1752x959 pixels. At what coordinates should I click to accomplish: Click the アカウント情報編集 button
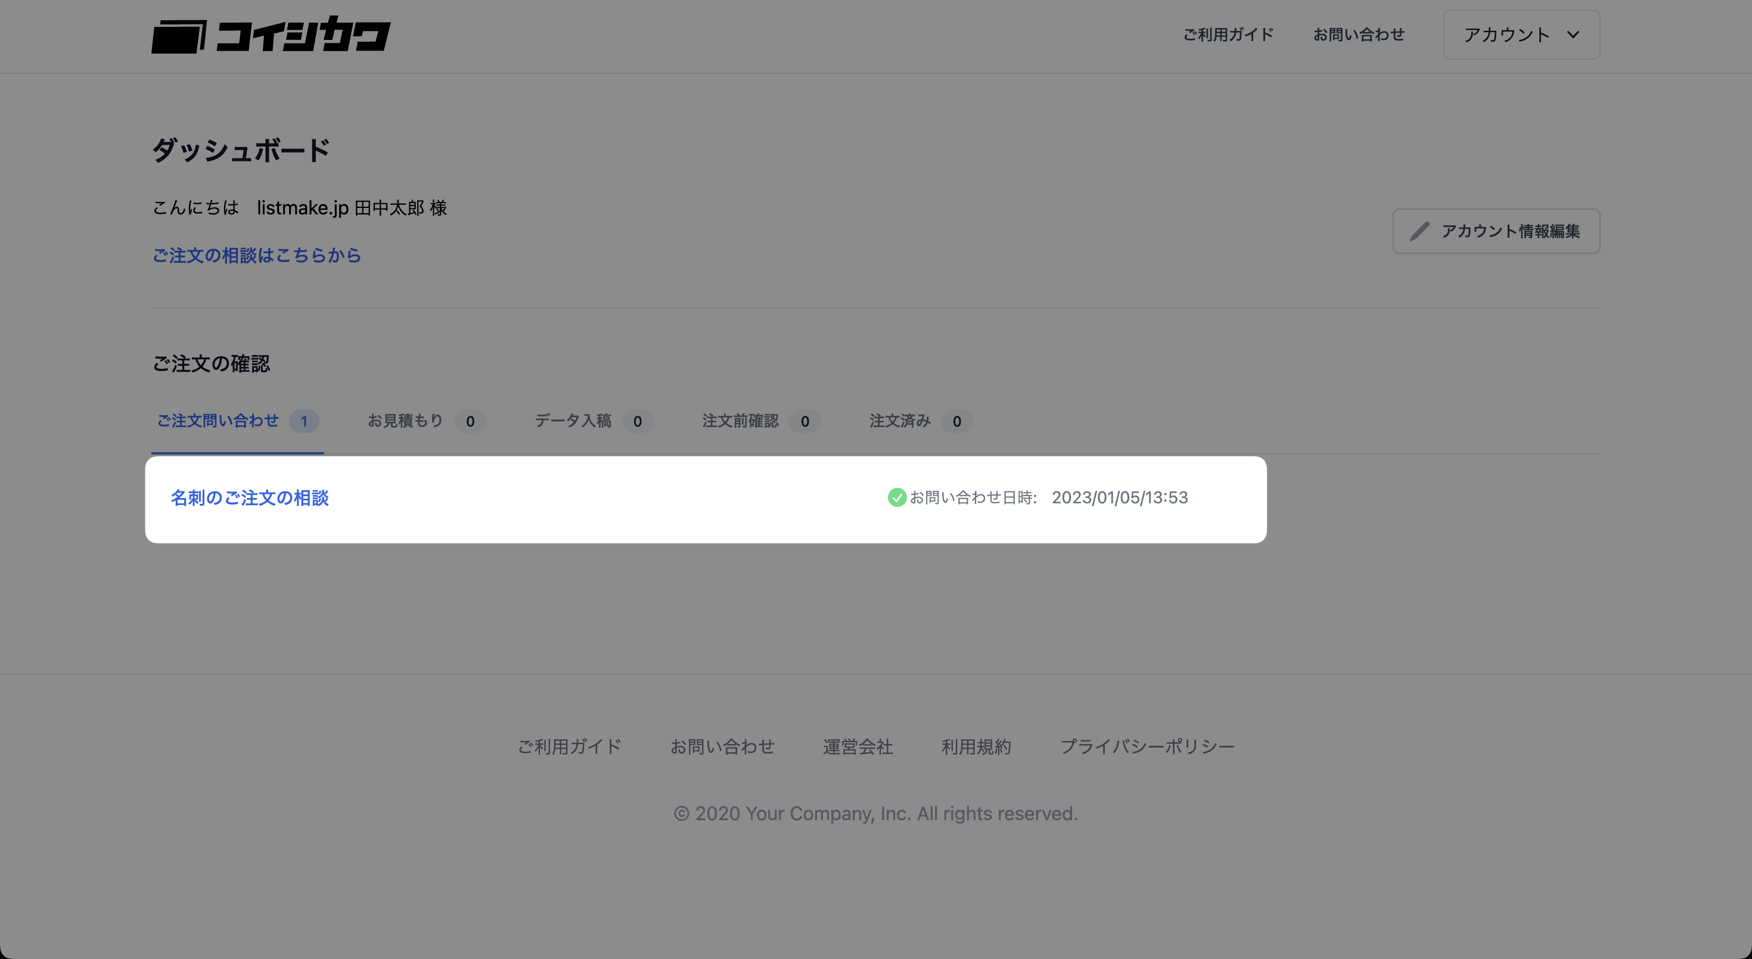click(1496, 231)
